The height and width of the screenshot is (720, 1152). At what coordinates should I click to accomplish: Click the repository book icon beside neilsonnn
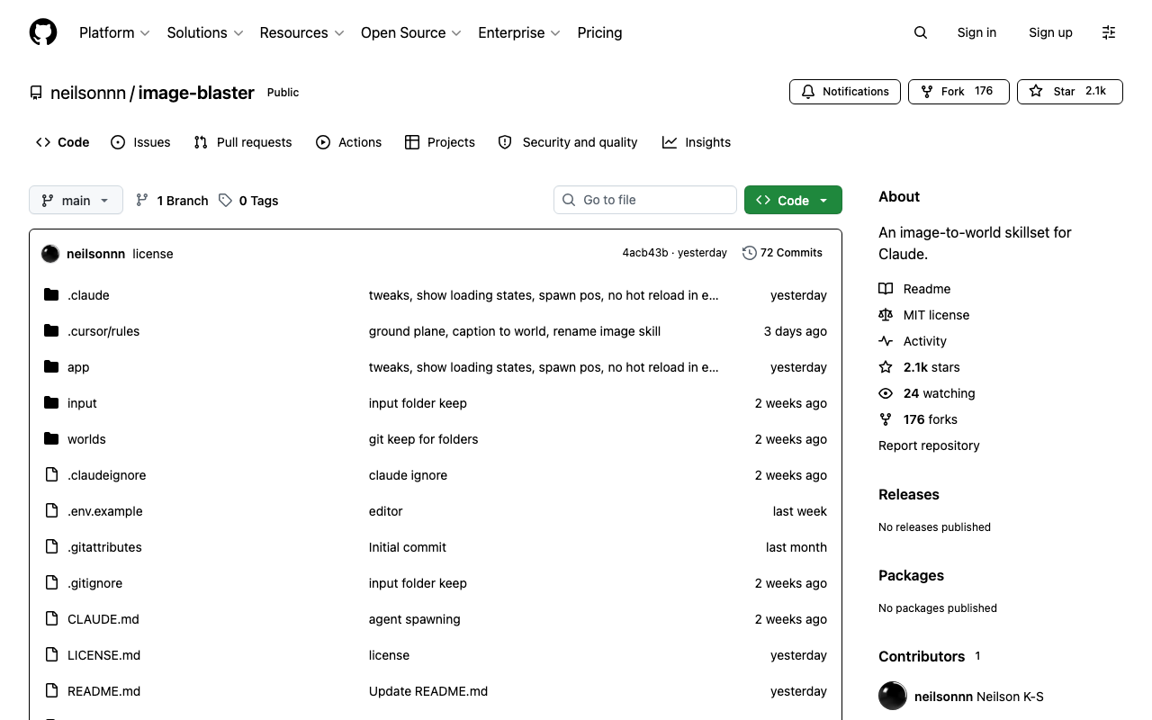(x=36, y=93)
